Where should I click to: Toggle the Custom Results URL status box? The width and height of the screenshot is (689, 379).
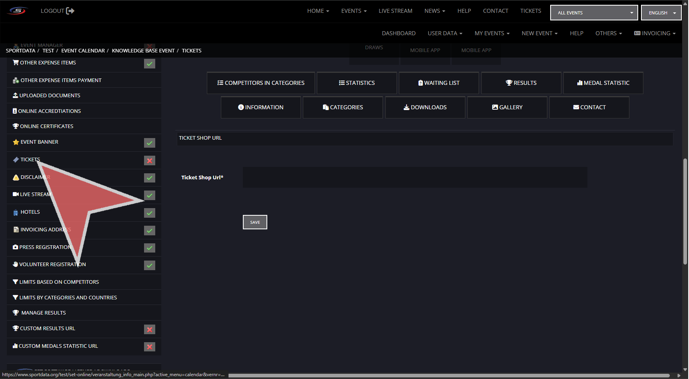pos(150,329)
